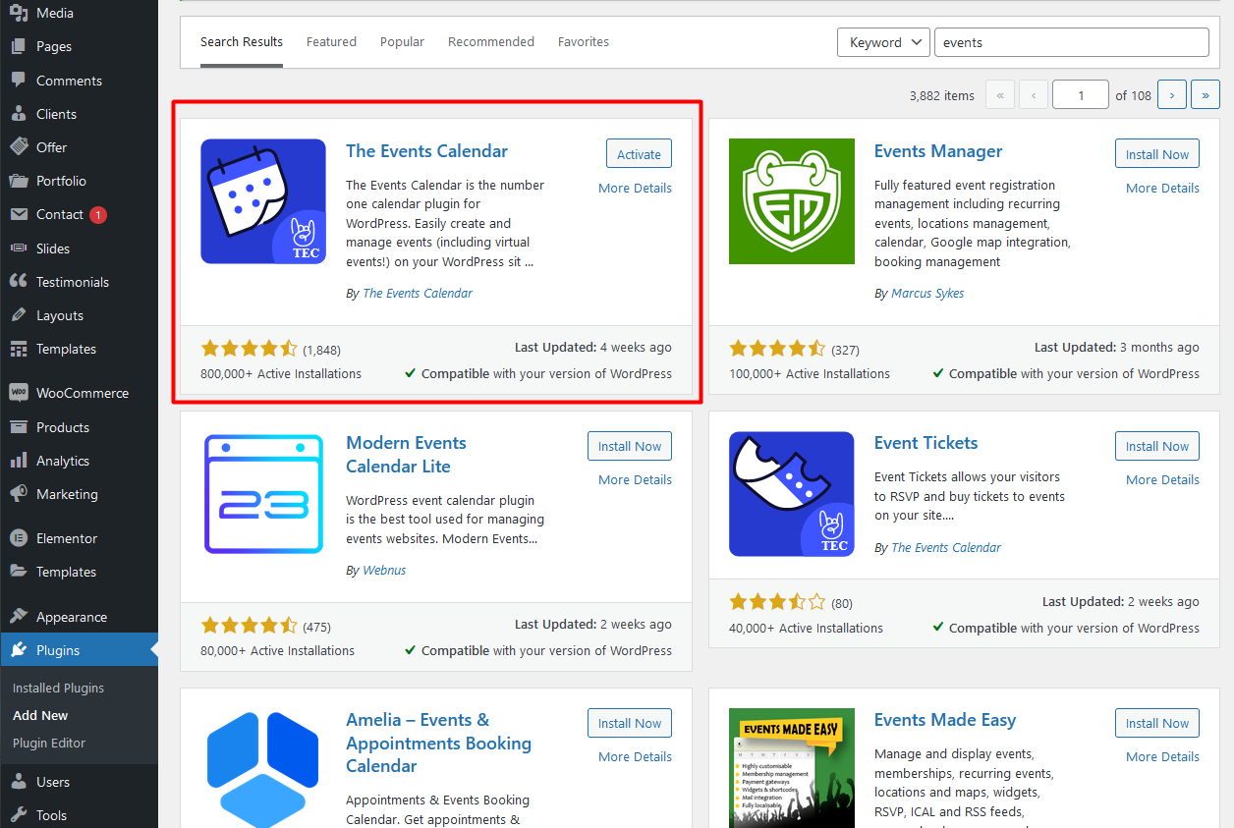Viewport: 1234px width, 828px height.
Task: Click the Pages sidebar icon
Action: click(19, 46)
